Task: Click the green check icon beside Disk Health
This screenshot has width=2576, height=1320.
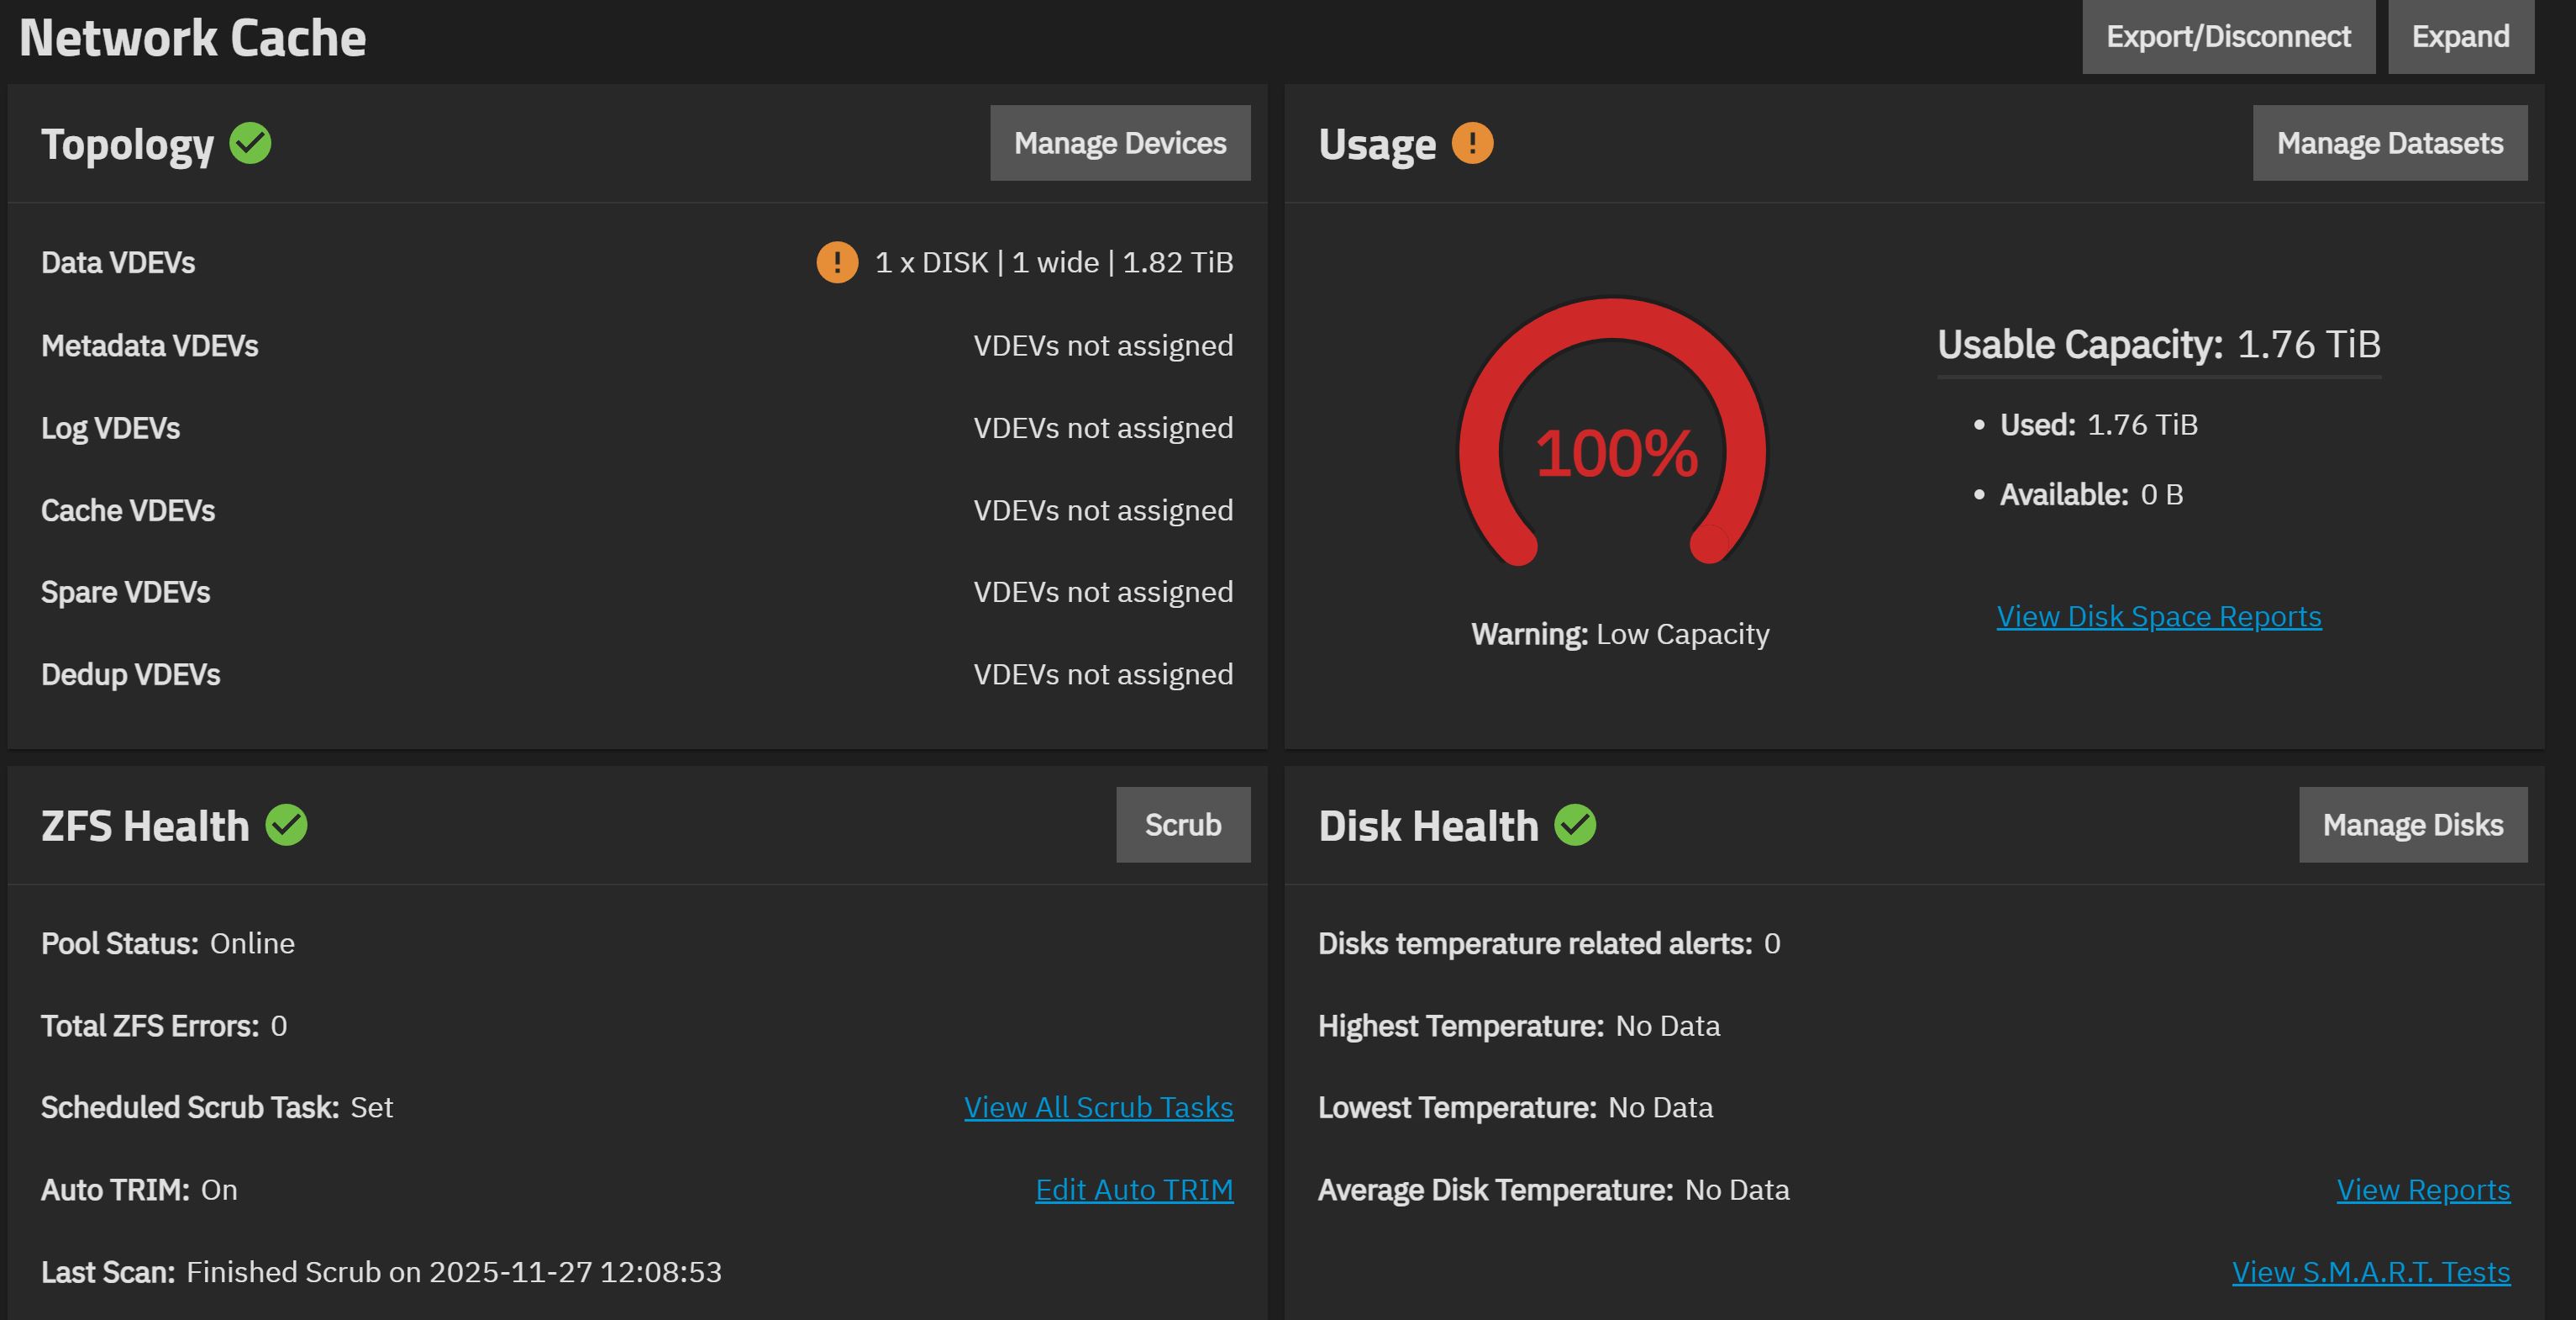Action: (x=1575, y=826)
